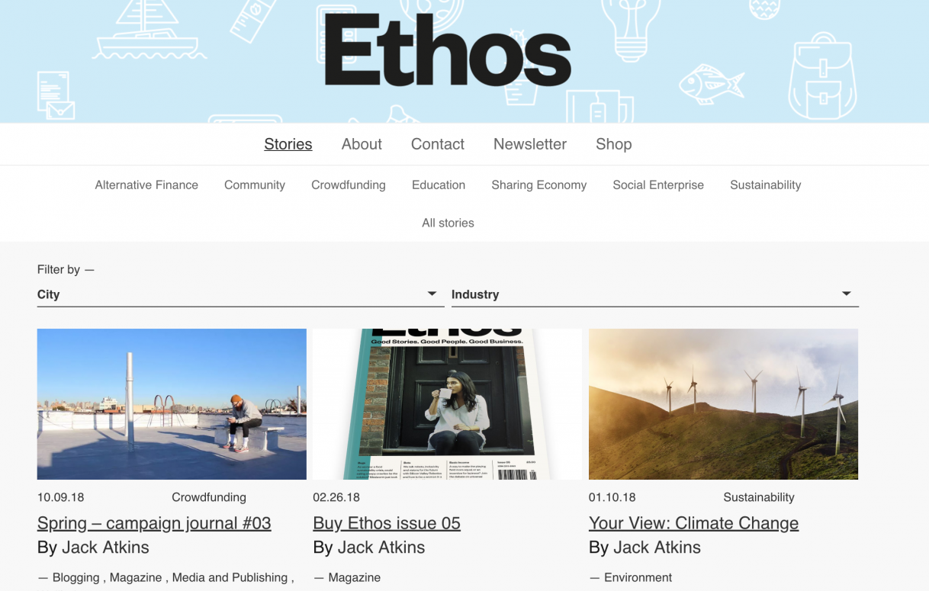This screenshot has width=929, height=591.
Task: Click the wind turbines story image
Action: coord(723,404)
